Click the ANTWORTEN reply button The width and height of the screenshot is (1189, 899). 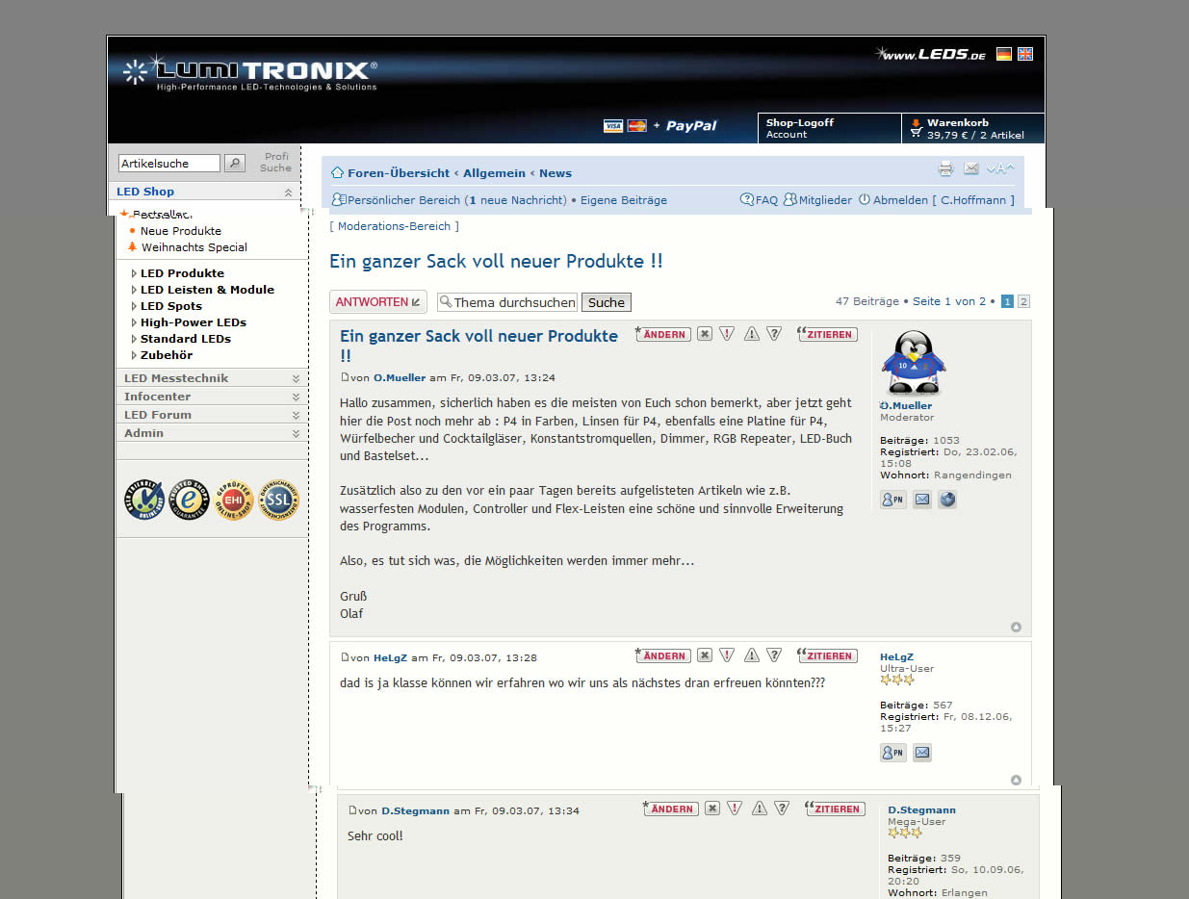[x=377, y=302]
